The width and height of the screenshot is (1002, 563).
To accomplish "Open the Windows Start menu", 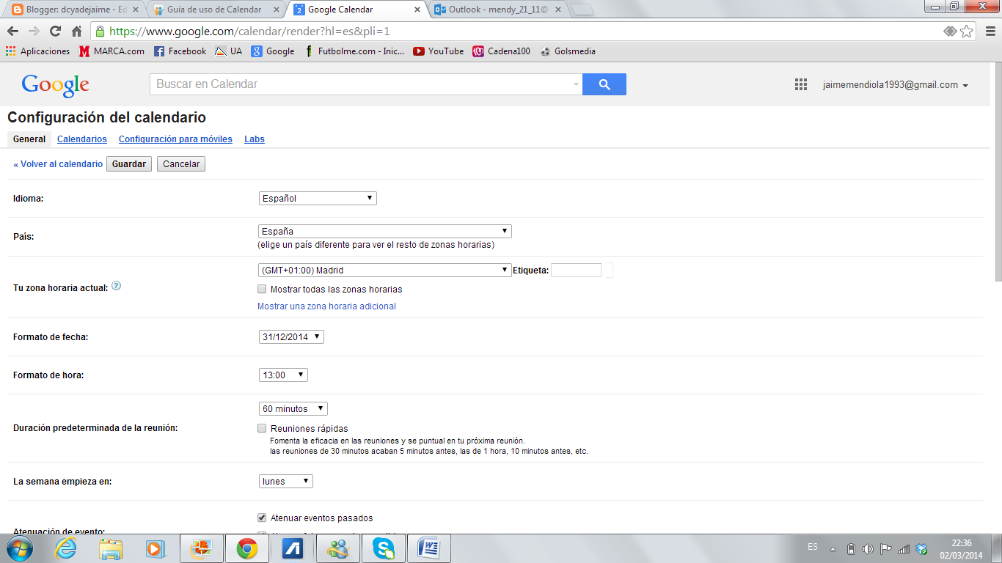I will tap(20, 548).
